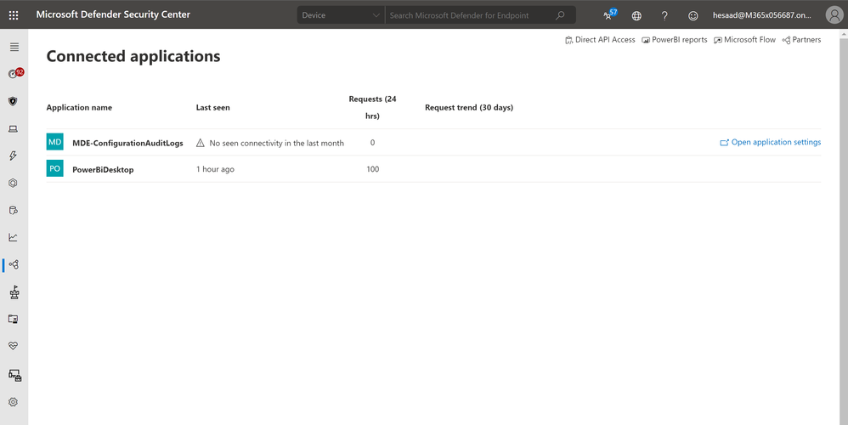Expand the Device search type dropdown

coord(341,15)
